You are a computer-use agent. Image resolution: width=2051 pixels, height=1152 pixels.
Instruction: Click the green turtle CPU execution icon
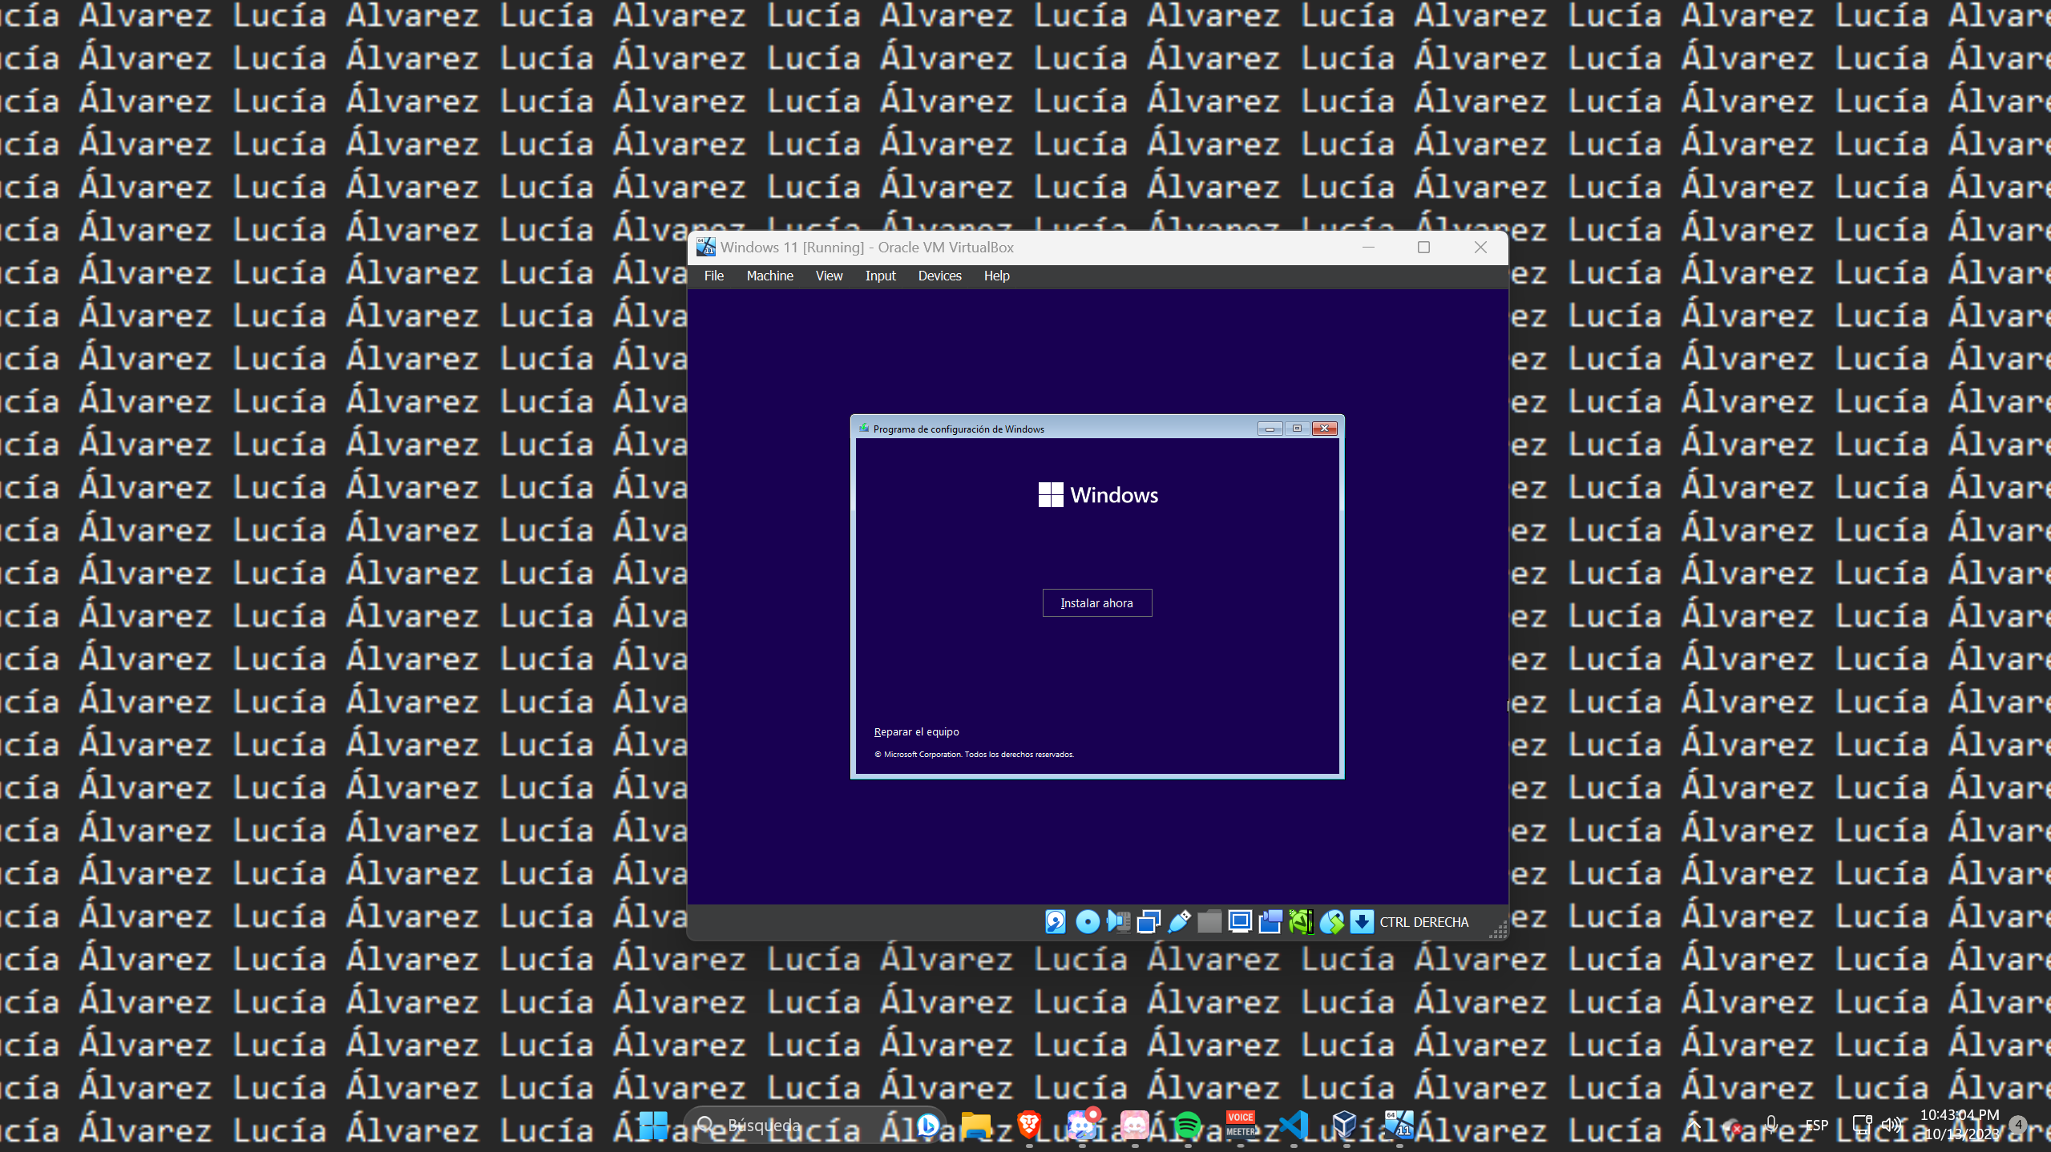(1301, 922)
